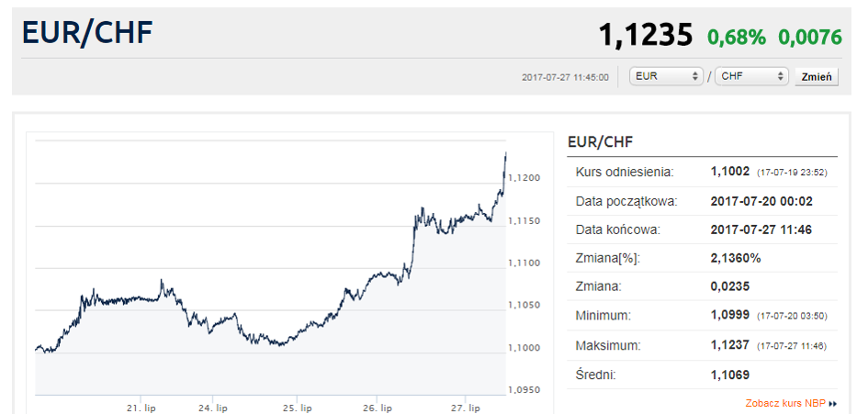Click the double arrow icon beside Zobacz kurs NBP
Image resolution: width=868 pixels, height=414 pixels.
pyautogui.click(x=833, y=403)
